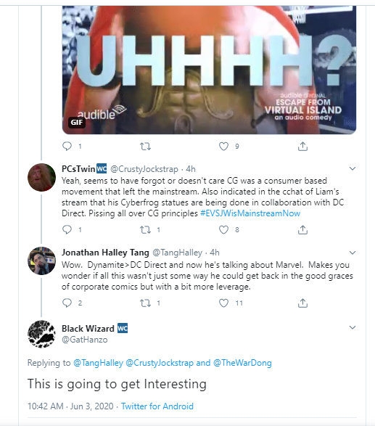Open PCsTwin's profile picture
375x426 pixels.
click(41, 177)
